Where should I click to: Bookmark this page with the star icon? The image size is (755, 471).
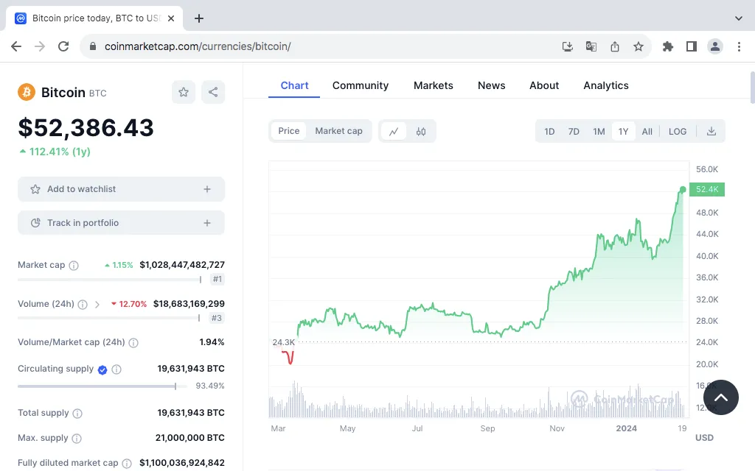tap(639, 46)
